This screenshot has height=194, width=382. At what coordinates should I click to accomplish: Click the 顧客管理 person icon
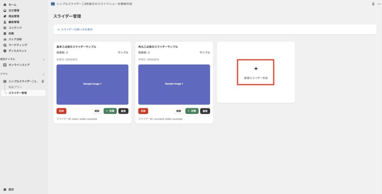tap(4, 22)
